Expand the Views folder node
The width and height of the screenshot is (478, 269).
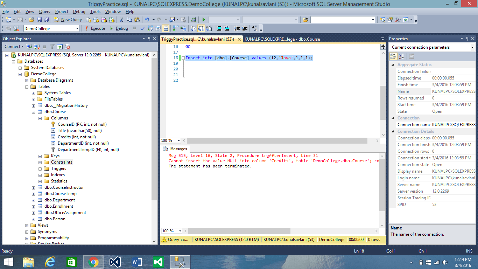(27, 225)
